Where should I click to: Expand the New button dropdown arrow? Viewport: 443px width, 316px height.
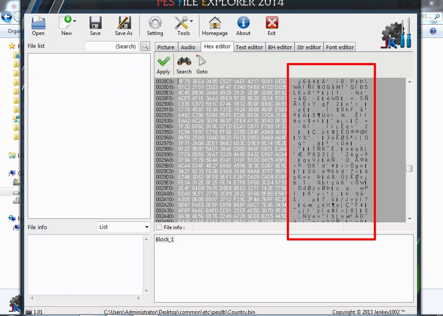[x=74, y=21]
